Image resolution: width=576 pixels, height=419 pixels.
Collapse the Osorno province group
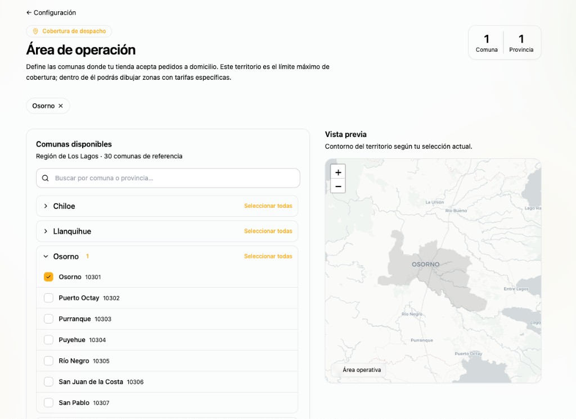point(46,257)
